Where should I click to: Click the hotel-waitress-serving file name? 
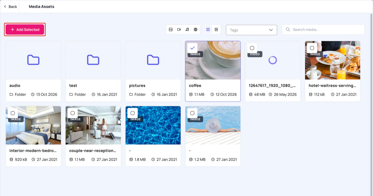(332, 85)
